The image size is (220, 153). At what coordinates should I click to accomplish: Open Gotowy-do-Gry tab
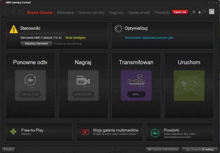pos(91,13)
